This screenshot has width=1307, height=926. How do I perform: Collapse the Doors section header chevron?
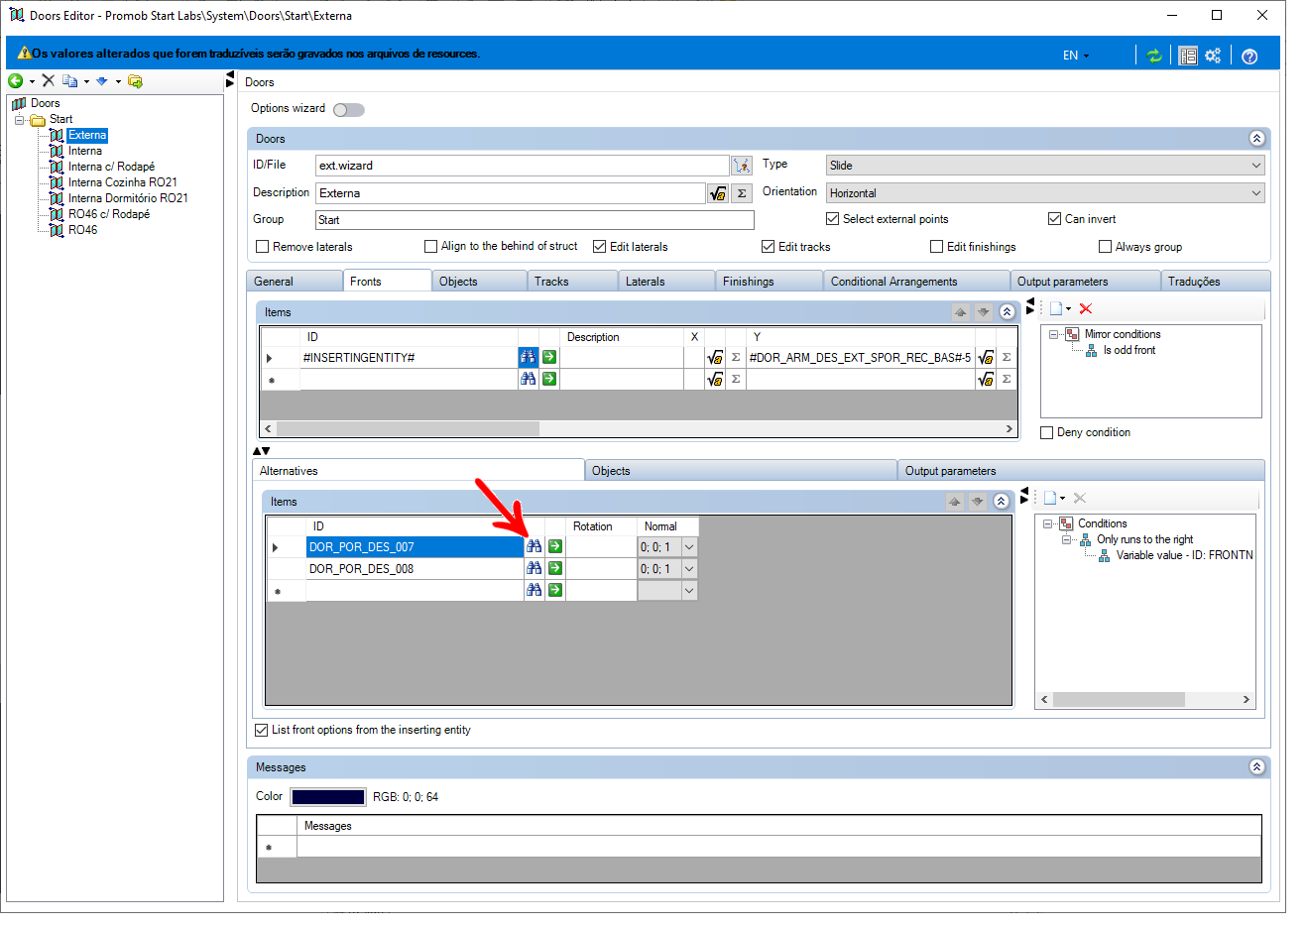click(1256, 139)
